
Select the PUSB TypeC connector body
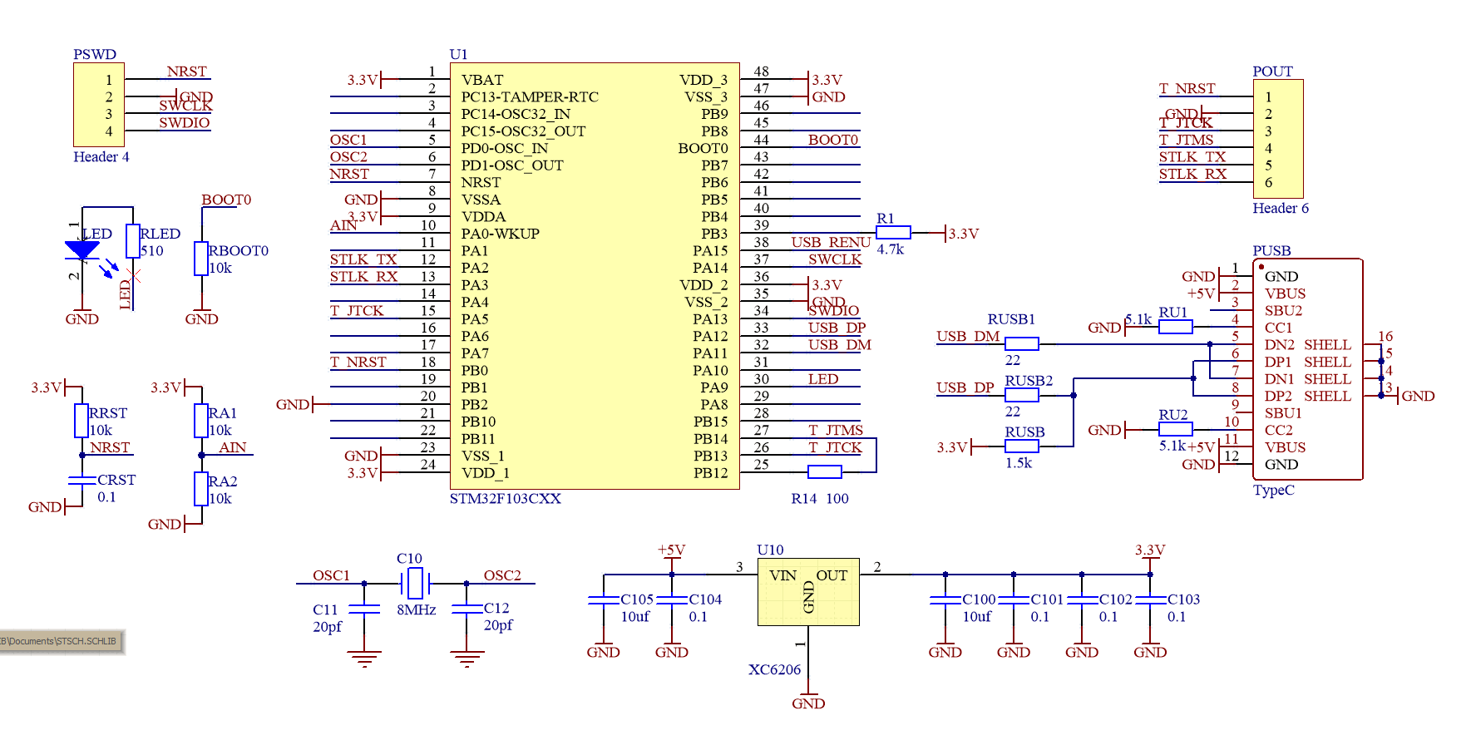pos(1308,369)
